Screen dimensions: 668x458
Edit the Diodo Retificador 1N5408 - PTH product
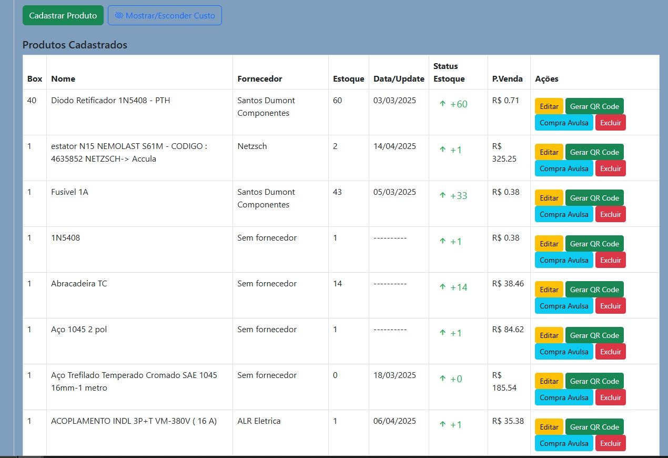549,106
